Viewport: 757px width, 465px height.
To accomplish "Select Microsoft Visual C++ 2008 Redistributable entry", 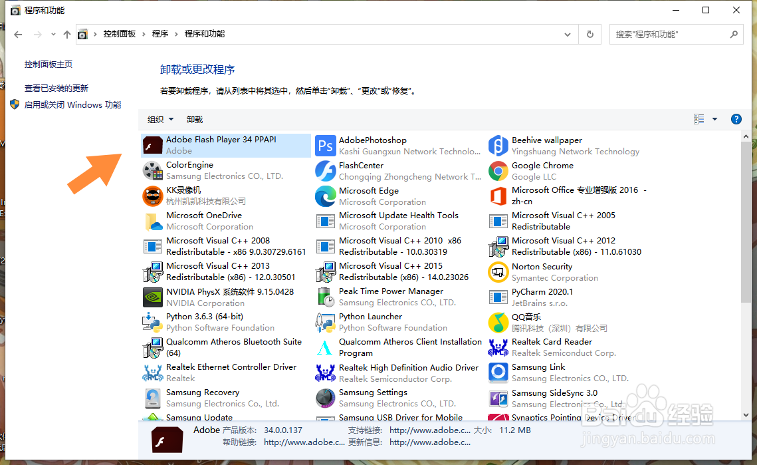I will (225, 247).
